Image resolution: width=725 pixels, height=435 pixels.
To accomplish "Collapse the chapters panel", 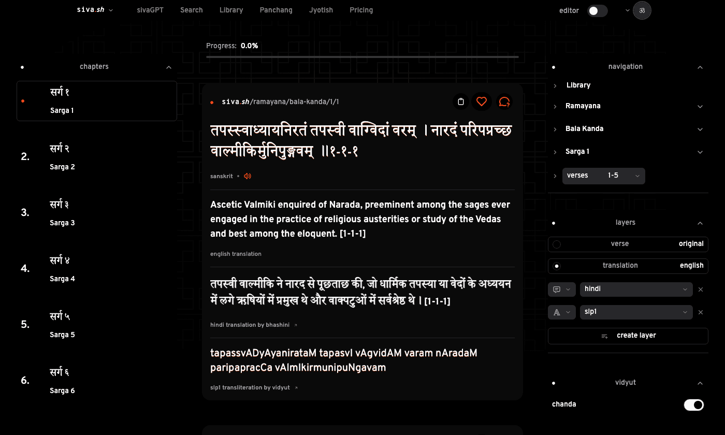I will [x=169, y=67].
